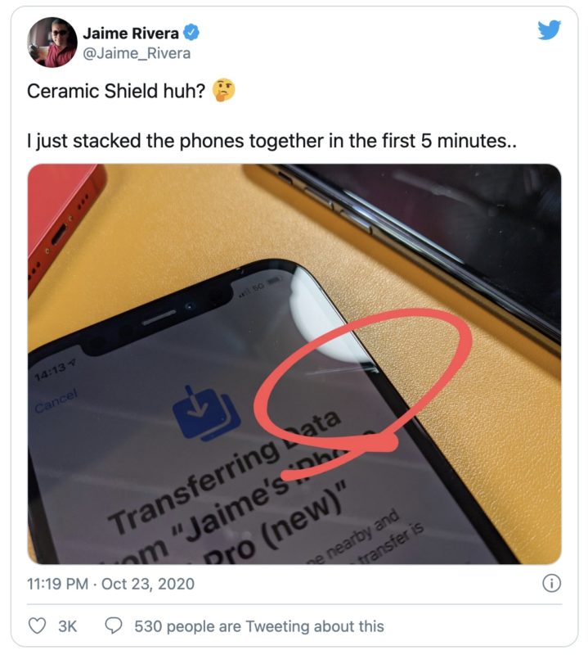The height and width of the screenshot is (655, 588).
Task: Click the Twitter bird logo
Action: click(549, 30)
